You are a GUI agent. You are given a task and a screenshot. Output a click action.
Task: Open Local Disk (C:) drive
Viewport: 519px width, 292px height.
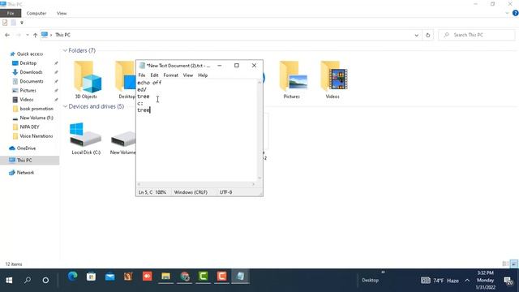pos(86,139)
